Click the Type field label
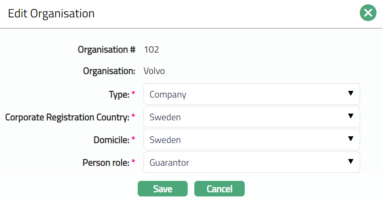 tap(119, 94)
